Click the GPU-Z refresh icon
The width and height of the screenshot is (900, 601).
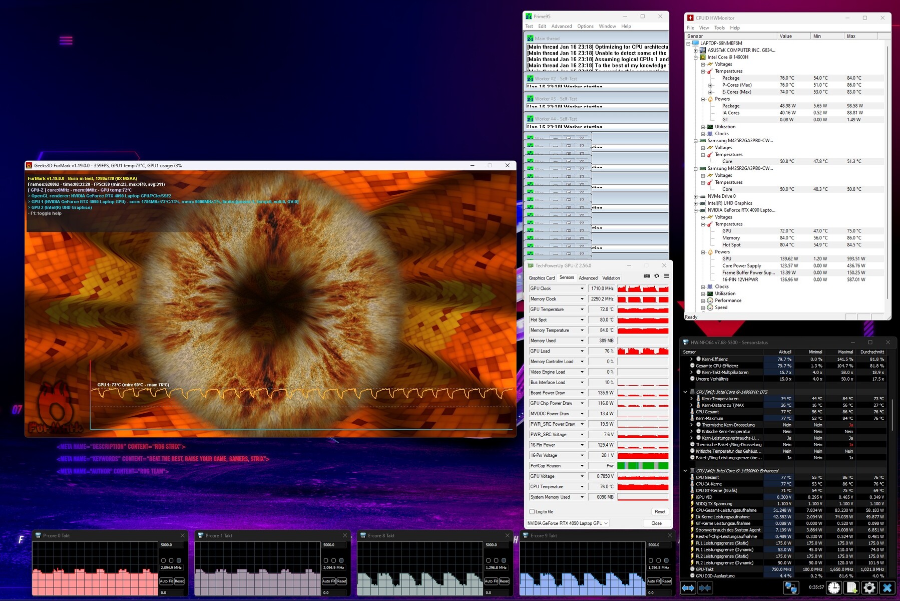(x=657, y=276)
